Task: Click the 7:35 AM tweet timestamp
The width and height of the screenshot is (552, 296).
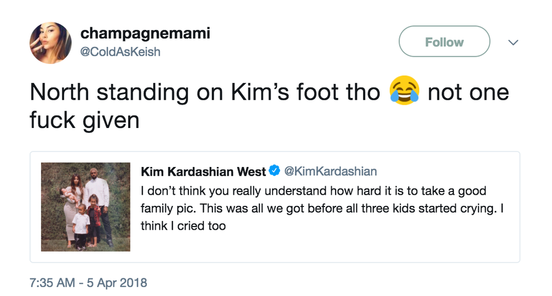Action: point(51,283)
